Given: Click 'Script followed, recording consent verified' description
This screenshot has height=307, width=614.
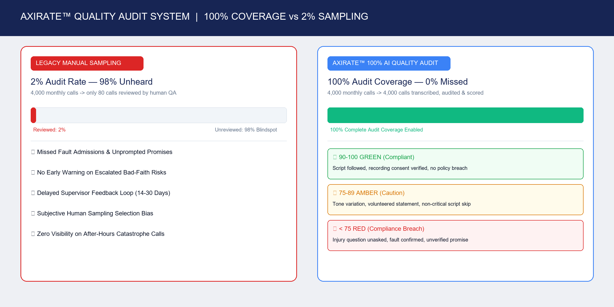Looking at the screenshot, I should pos(400,168).
